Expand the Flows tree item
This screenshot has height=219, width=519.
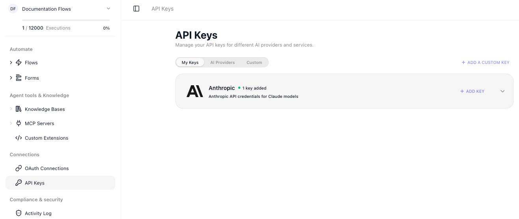click(11, 62)
